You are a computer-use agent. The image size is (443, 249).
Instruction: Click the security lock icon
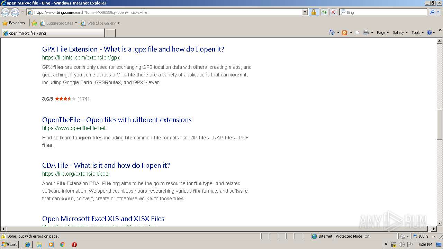(x=314, y=12)
